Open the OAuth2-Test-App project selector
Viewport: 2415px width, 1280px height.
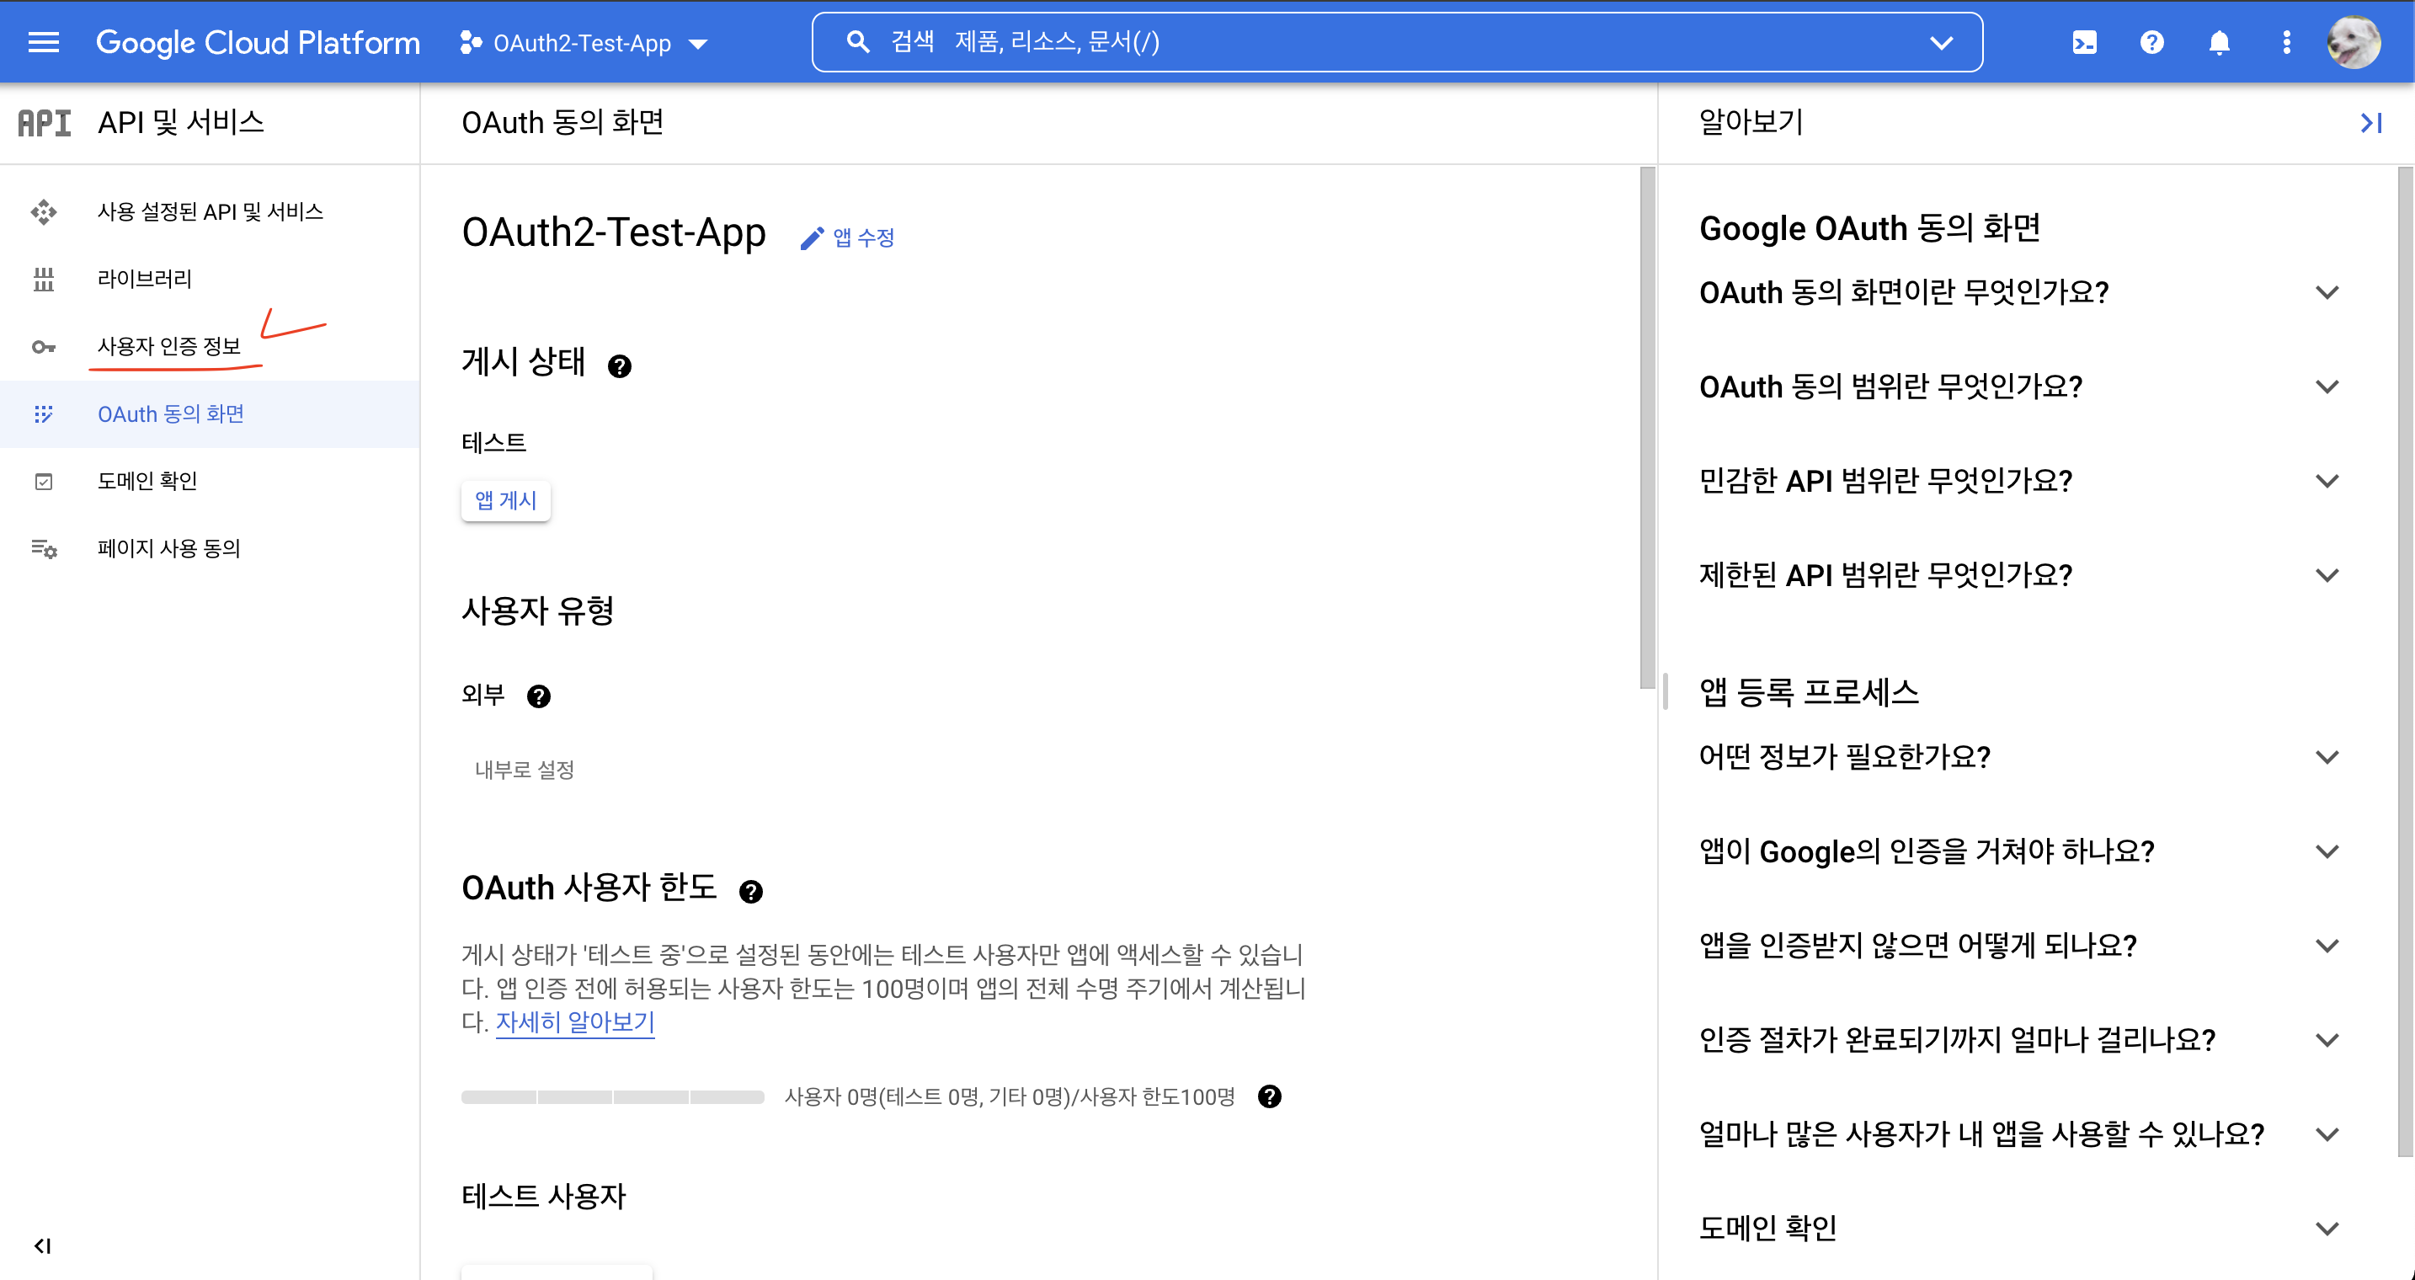(584, 43)
